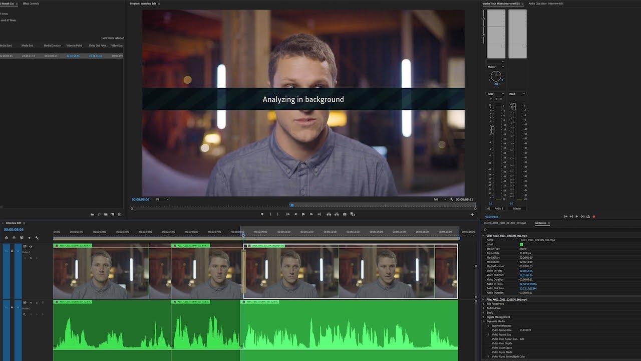Click the Lift icon under the Program Monitor

point(329,214)
